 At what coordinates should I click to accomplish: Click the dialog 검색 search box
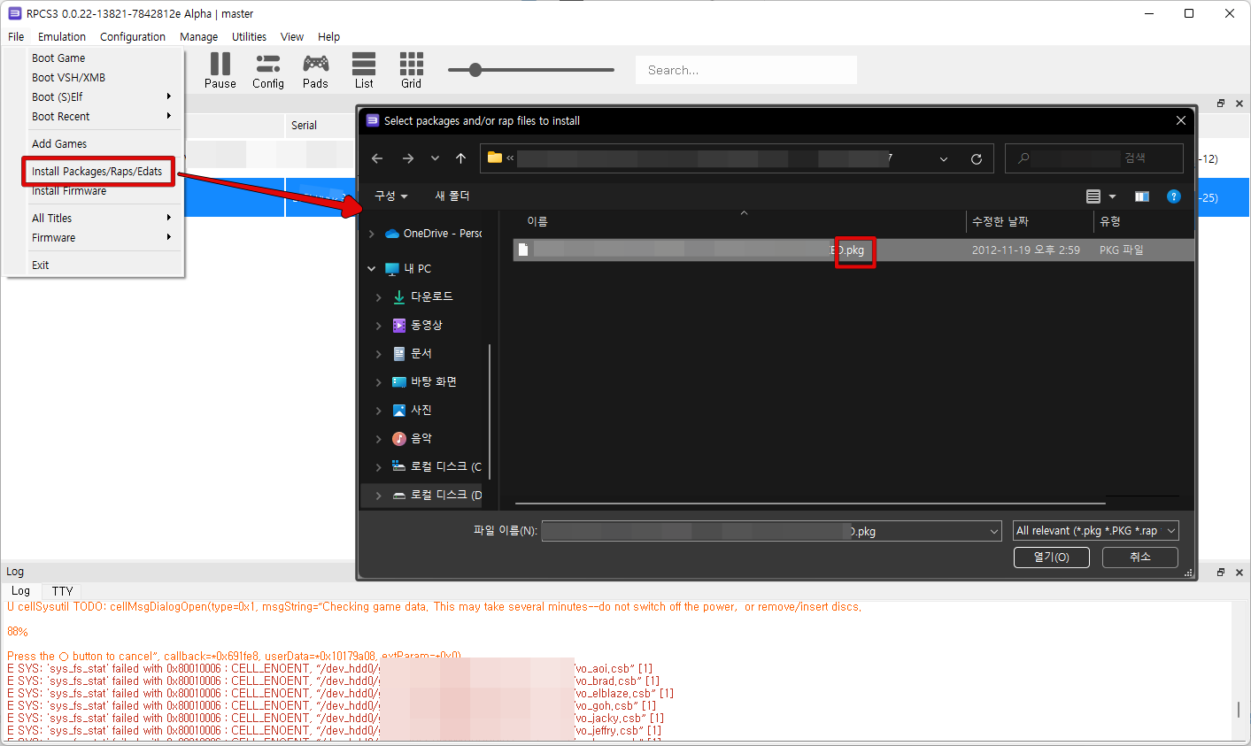[1094, 158]
